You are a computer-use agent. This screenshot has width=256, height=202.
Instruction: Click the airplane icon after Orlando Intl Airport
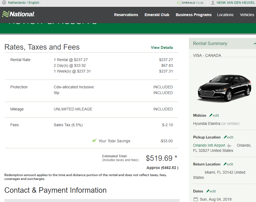tap(229, 146)
